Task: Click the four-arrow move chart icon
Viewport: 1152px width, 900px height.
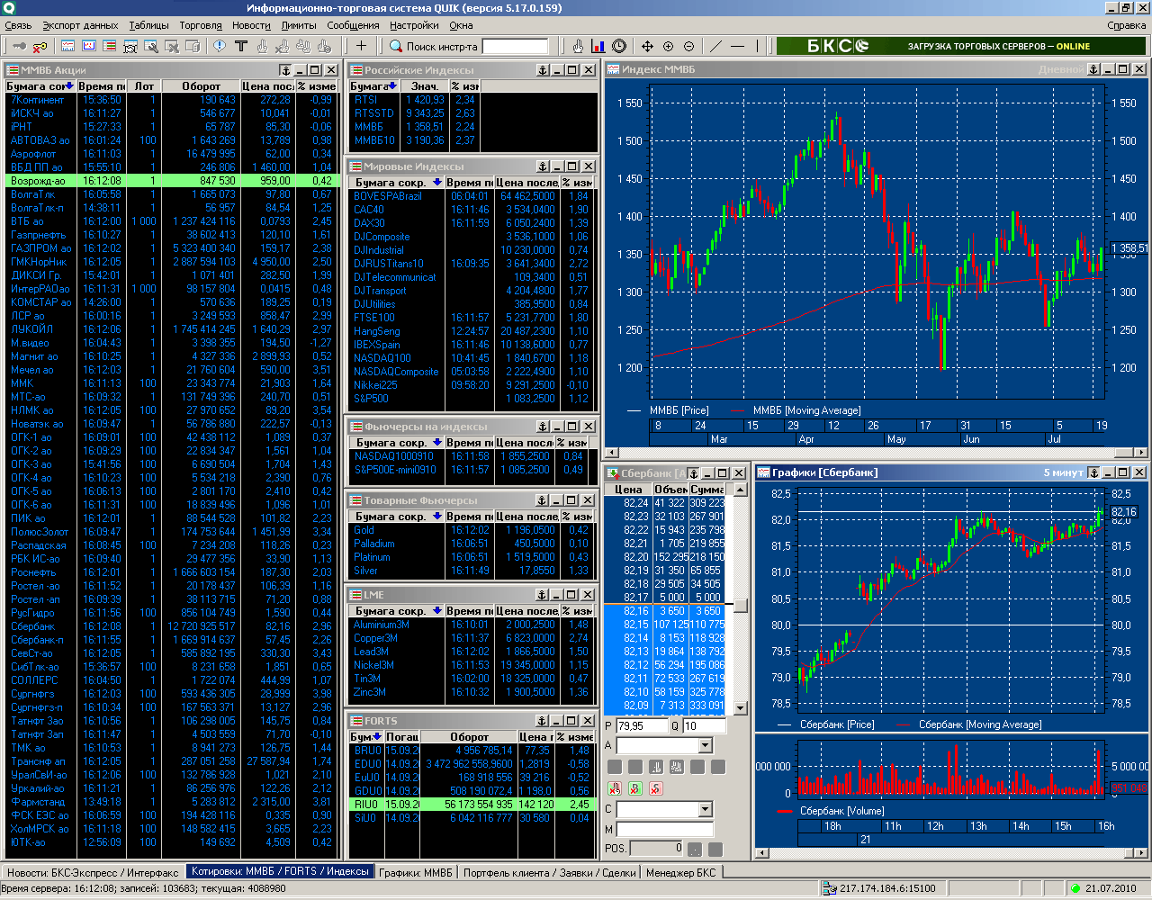Action: 647,46
